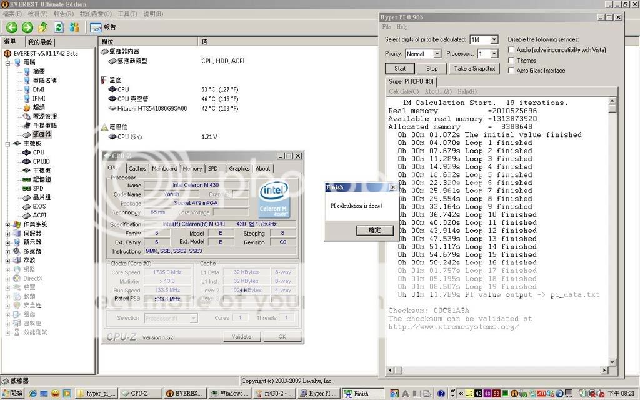Open the 報告 report toolbar icon
The width and height of the screenshot is (640, 400).
[x=96, y=27]
